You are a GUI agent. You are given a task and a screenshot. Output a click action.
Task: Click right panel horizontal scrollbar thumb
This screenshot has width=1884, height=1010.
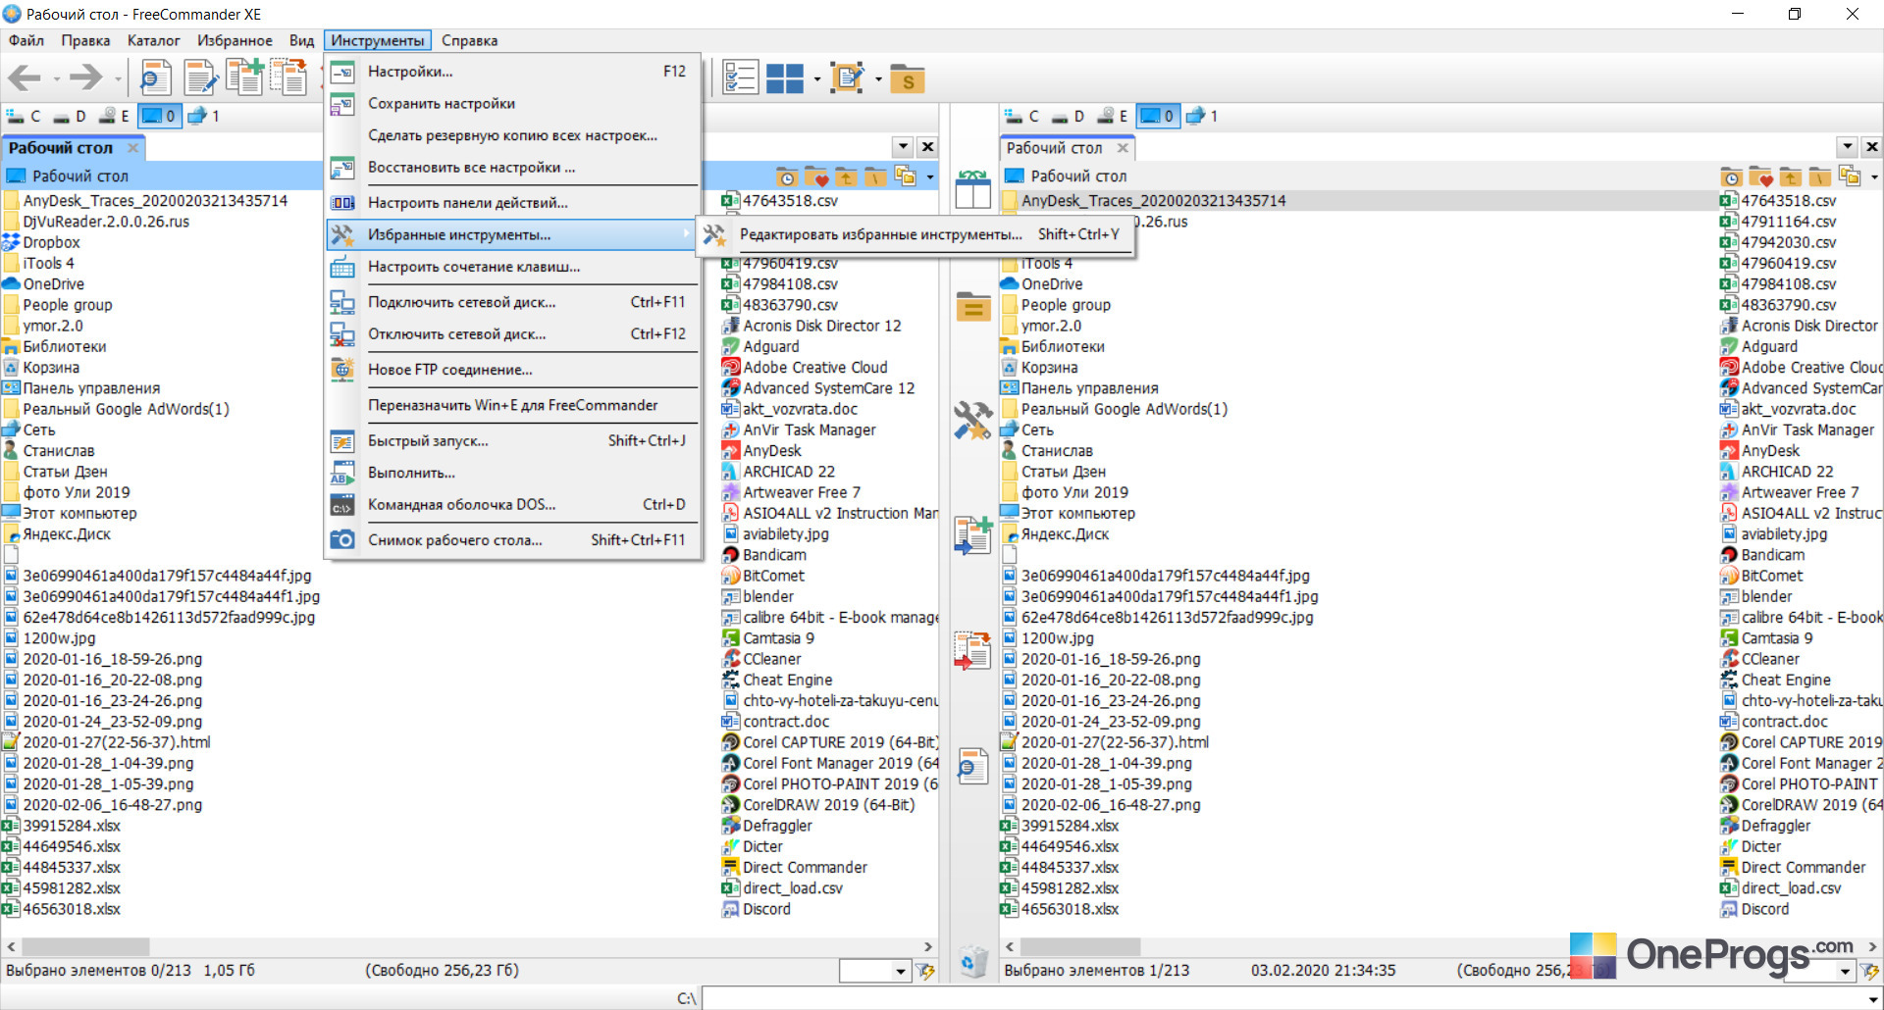pyautogui.click(x=1080, y=947)
